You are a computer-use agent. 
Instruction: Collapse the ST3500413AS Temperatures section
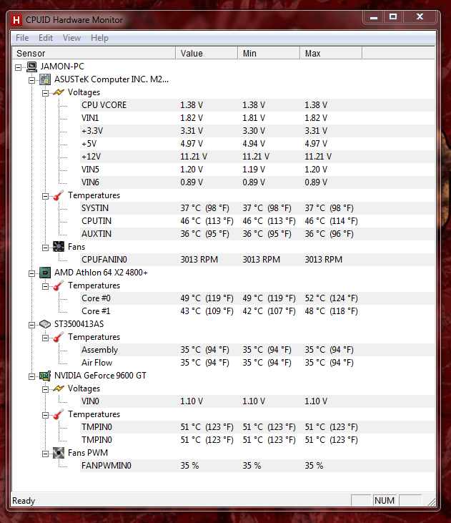click(x=45, y=338)
